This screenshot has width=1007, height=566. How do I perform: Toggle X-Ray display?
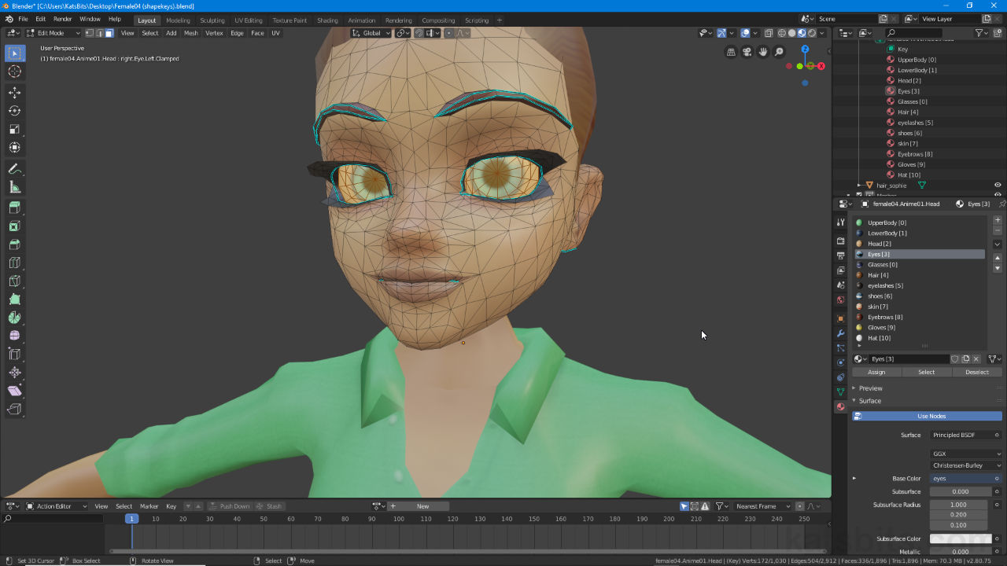tap(769, 33)
